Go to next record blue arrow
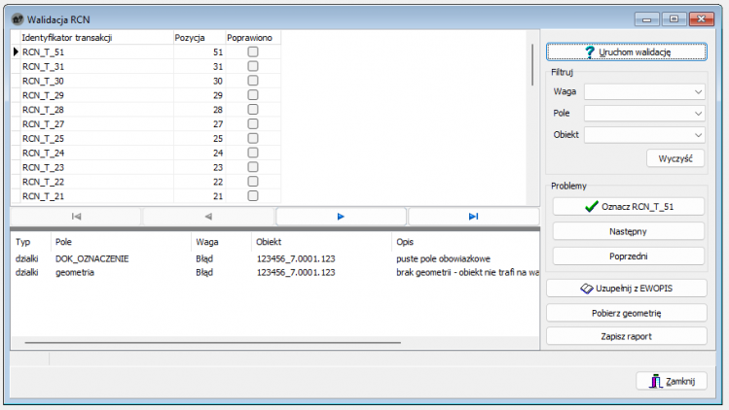The width and height of the screenshot is (729, 410). pyautogui.click(x=341, y=217)
